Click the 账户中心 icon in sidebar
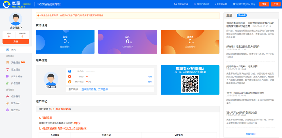Image resolution: width=282 pixels, height=138 pixels. 8,103
